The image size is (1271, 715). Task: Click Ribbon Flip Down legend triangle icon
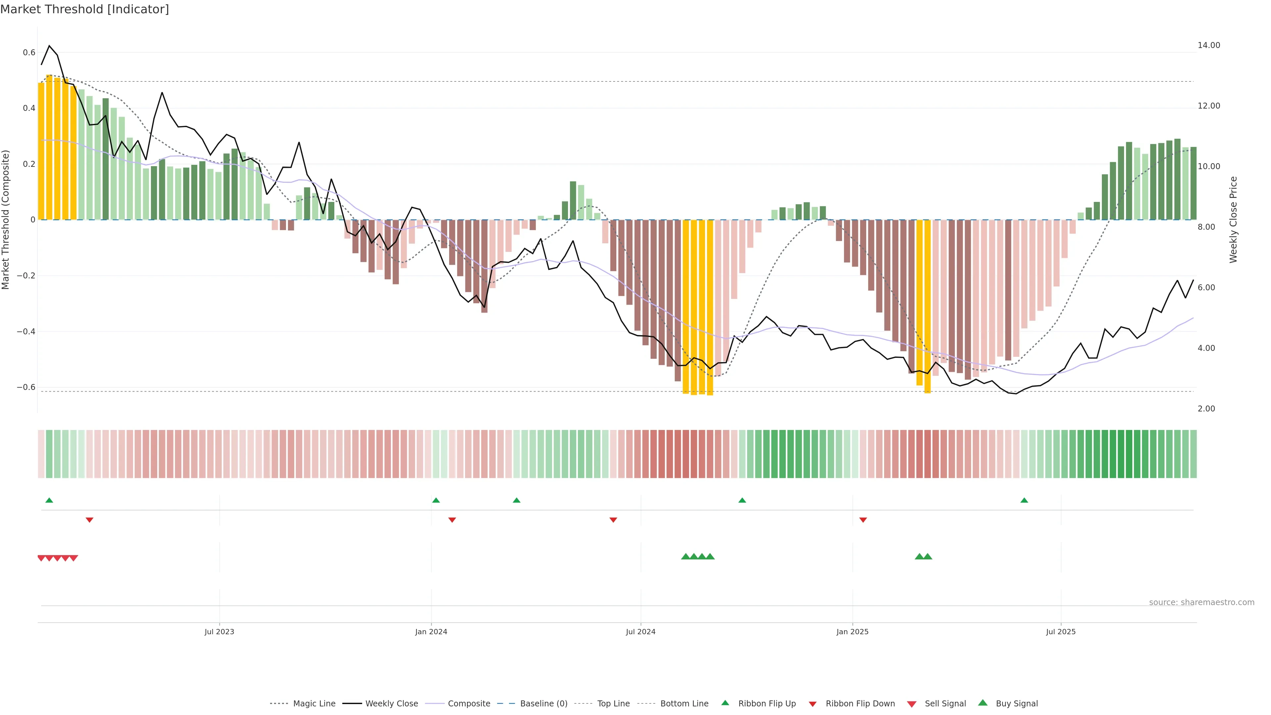pos(812,704)
